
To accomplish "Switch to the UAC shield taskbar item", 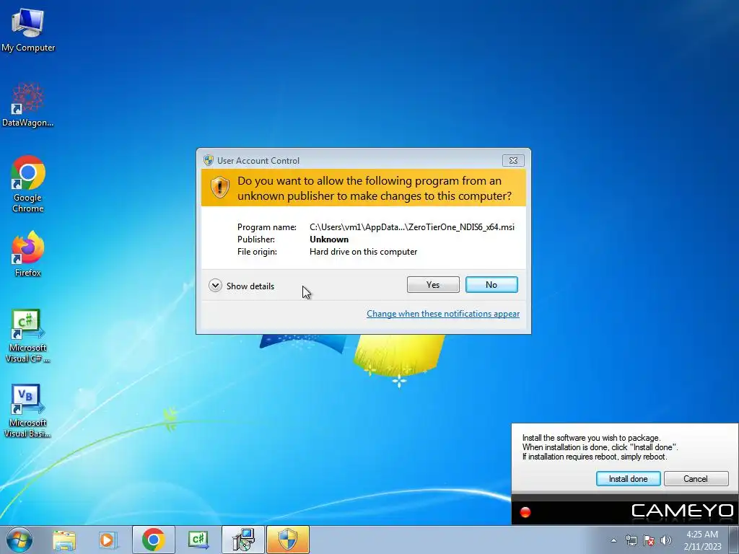I will tap(288, 540).
